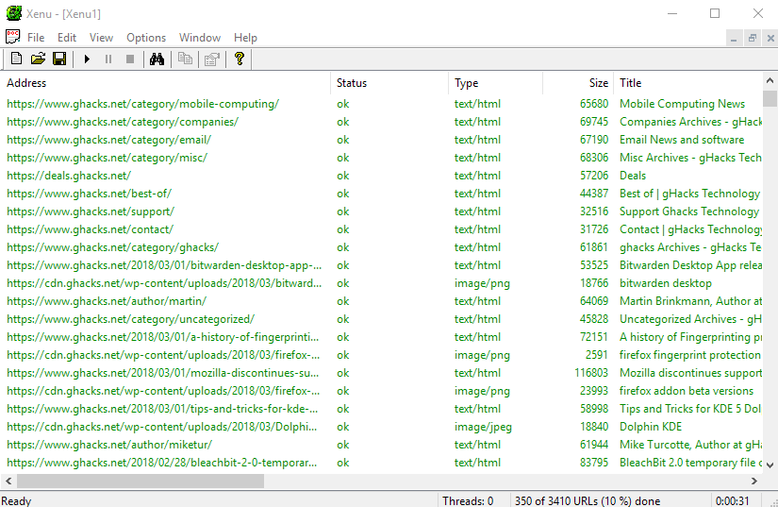Image resolution: width=778 pixels, height=507 pixels.
Task: Select the author/miketur/ address
Action: (x=109, y=445)
